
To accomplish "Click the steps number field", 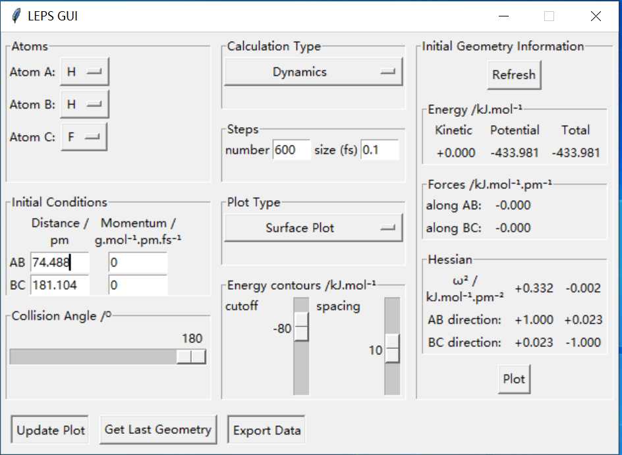I will point(291,150).
